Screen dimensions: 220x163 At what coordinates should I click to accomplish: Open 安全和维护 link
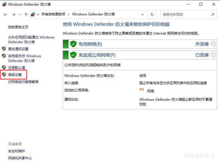[17, 151]
